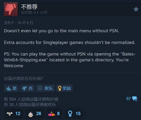This screenshot has width=141, height=120.
Task: Click the post date 10 月 5 日
Action: [25, 23]
